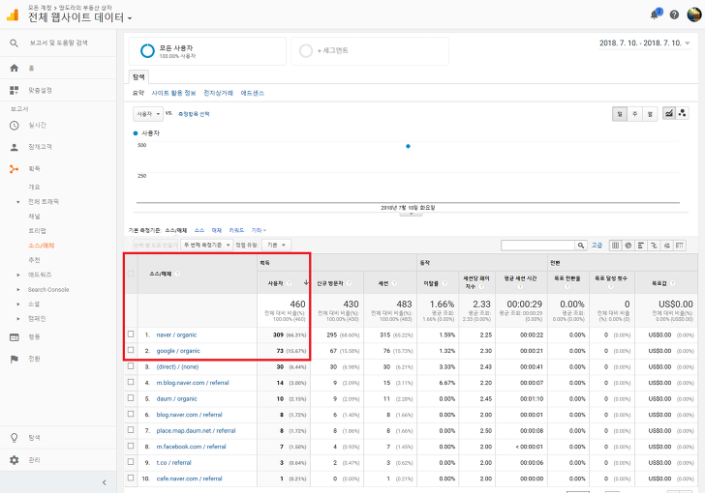Screen dimensions: 705x493
Task: Open the date range 2018. 7. 10. dropdown
Action: (x=644, y=43)
